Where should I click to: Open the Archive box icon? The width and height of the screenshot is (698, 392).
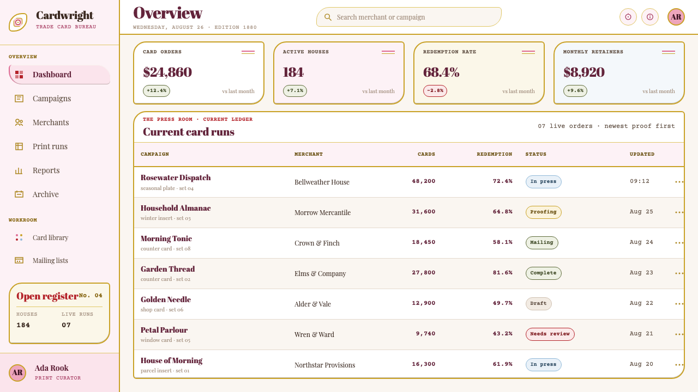pos(19,194)
